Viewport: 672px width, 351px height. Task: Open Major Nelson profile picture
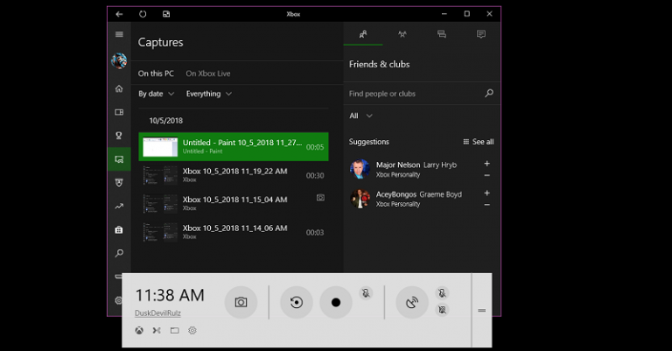(x=360, y=169)
